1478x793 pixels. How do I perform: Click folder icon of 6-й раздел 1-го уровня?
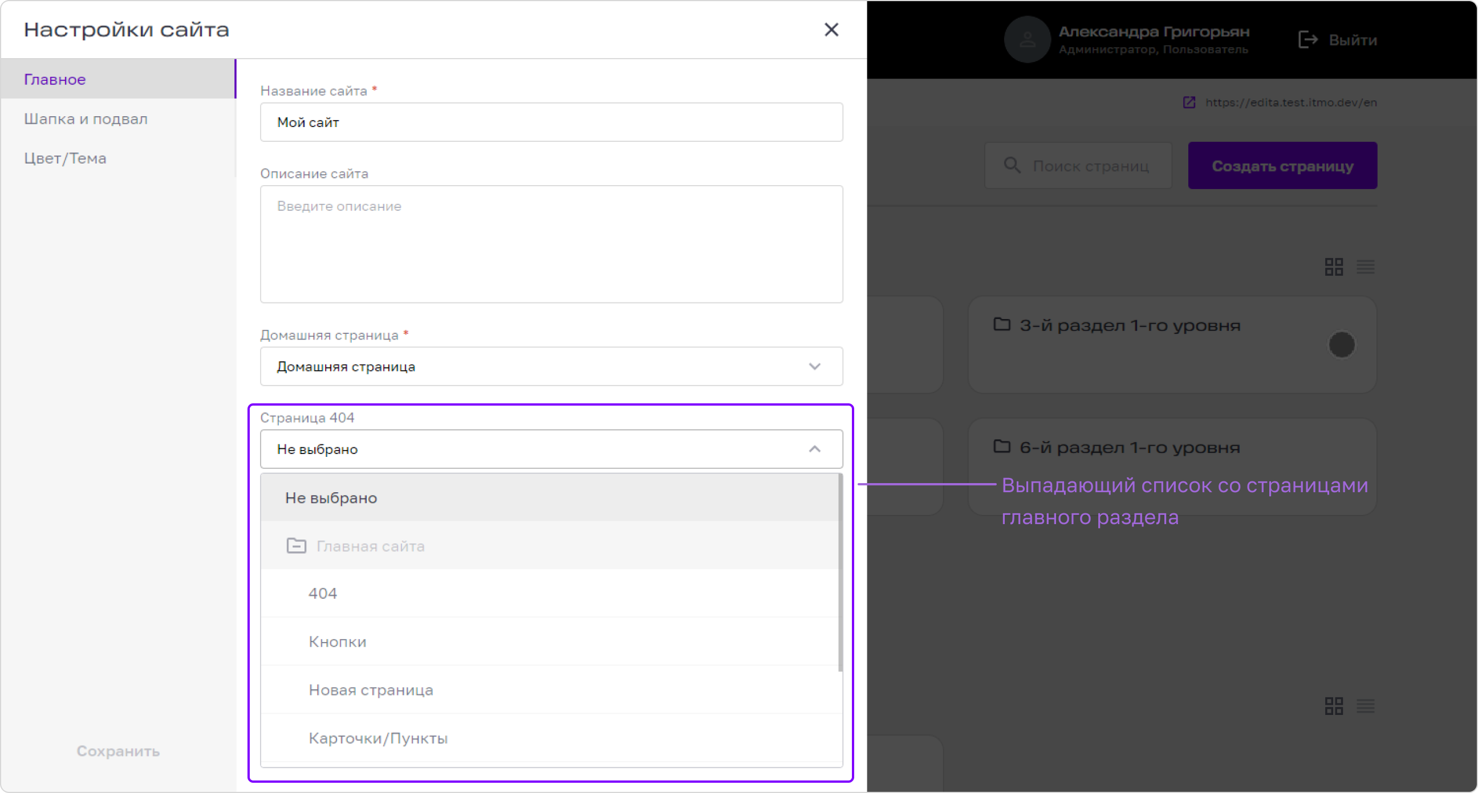1002,446
